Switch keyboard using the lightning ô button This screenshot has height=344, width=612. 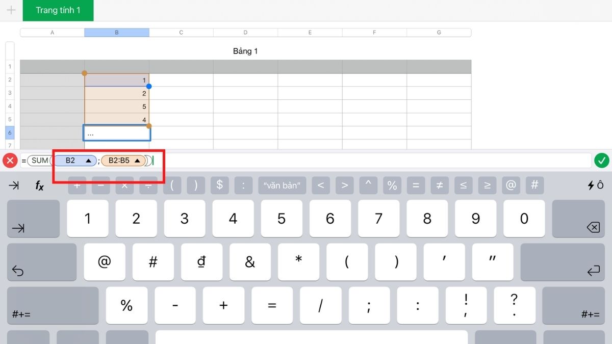tap(596, 186)
